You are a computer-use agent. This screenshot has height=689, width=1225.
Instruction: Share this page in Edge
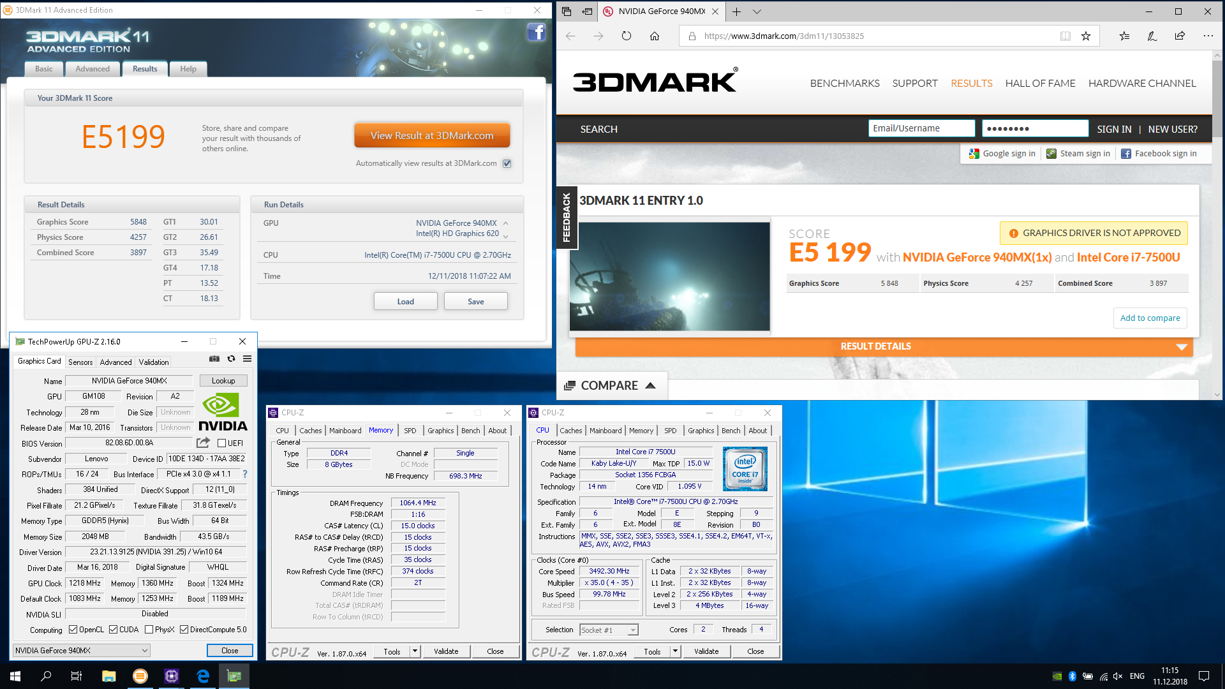click(x=1180, y=36)
